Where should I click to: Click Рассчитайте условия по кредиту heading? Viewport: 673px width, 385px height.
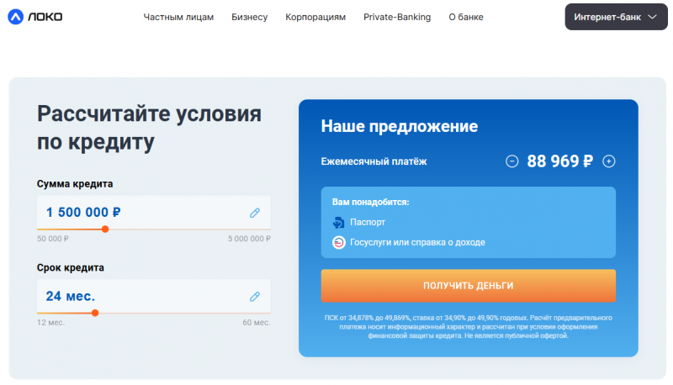[x=149, y=128]
